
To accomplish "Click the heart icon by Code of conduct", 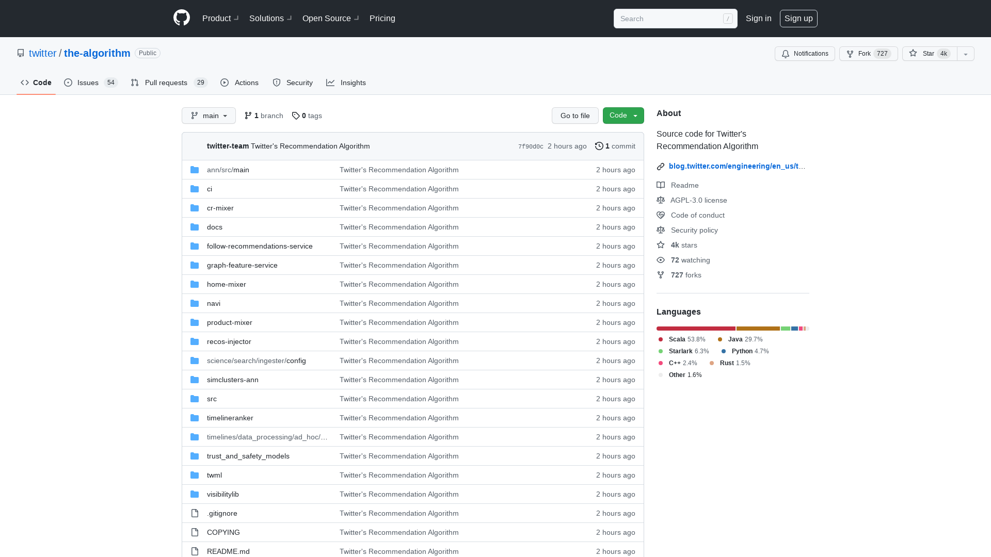I will coord(661,215).
